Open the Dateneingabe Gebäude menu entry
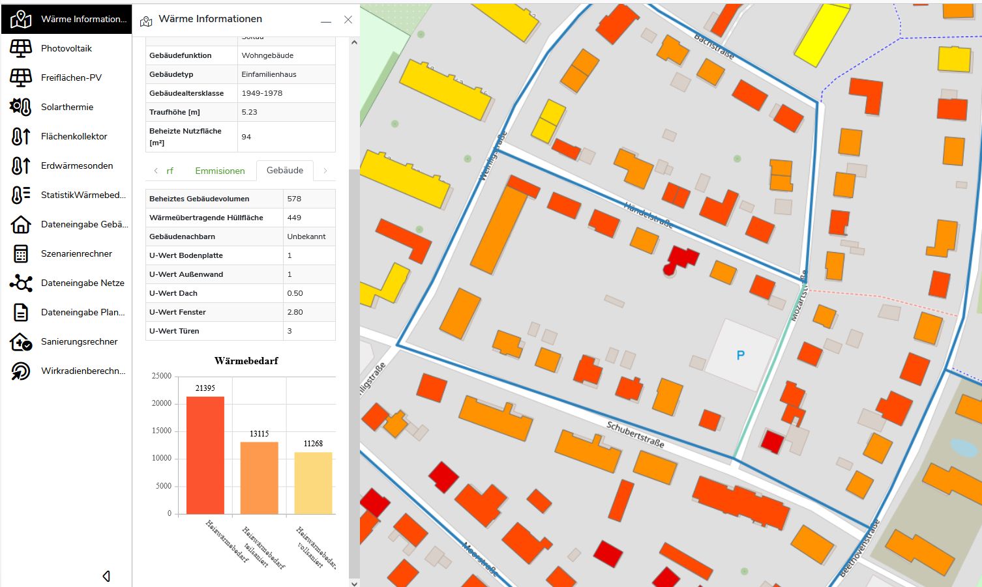Viewport: 982px width, 587px height. pyautogui.click(x=84, y=224)
